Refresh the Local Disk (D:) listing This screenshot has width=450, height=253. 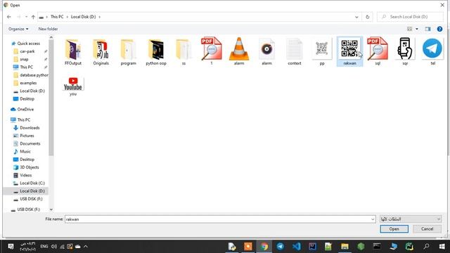pos(367,17)
